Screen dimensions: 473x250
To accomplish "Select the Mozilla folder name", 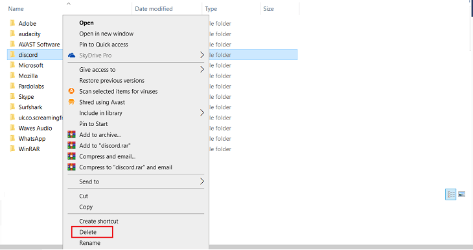I will (28, 76).
